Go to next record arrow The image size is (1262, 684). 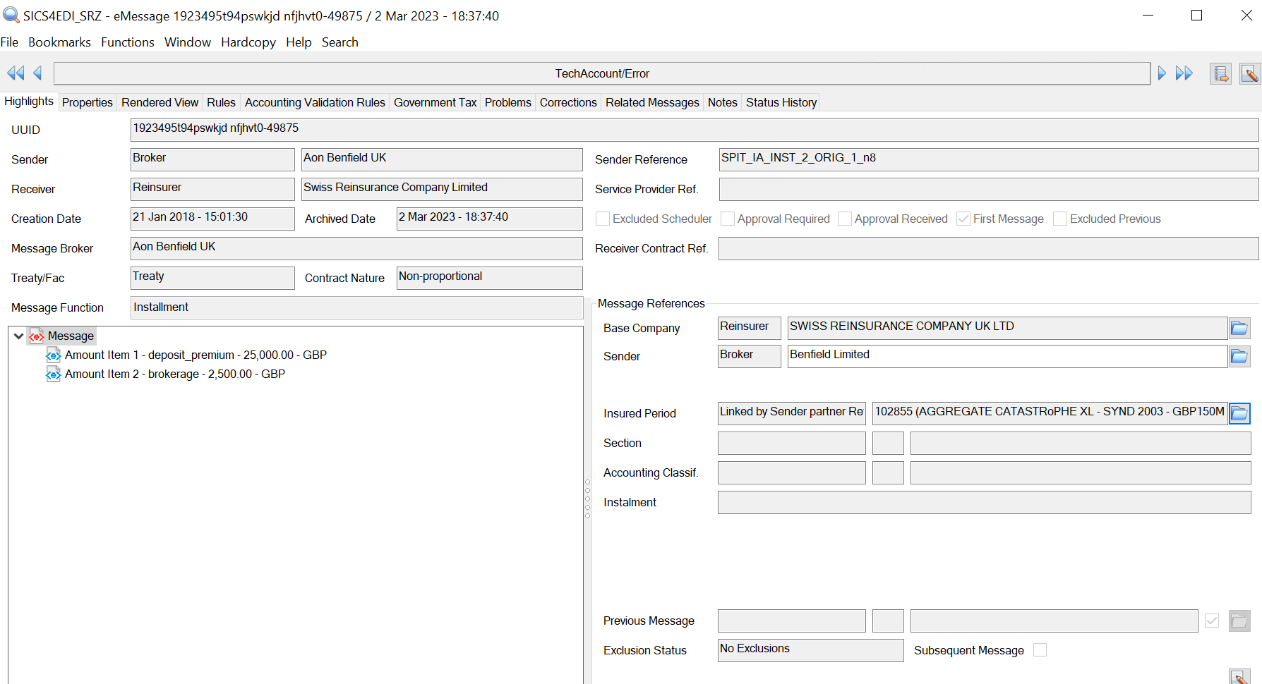pyautogui.click(x=1162, y=73)
